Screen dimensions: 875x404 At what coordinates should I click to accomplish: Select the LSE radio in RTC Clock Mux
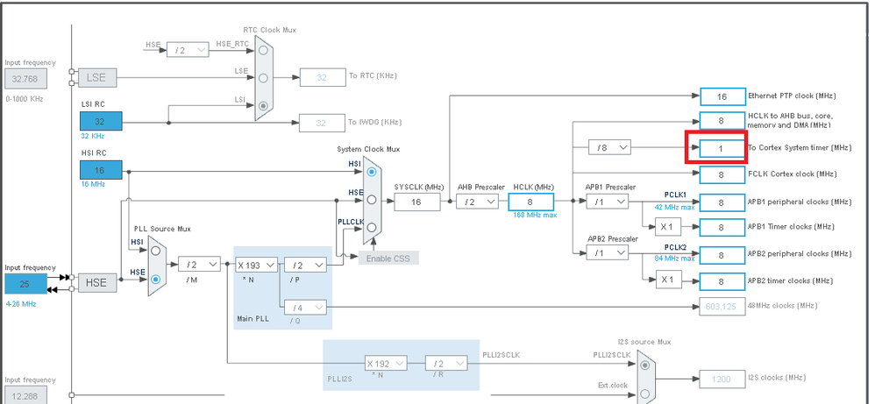(263, 78)
